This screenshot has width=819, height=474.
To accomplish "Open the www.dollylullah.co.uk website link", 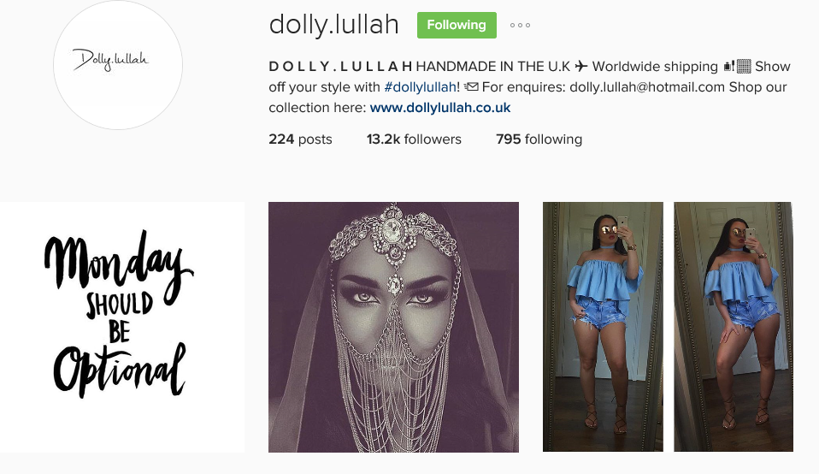I will click(x=439, y=108).
